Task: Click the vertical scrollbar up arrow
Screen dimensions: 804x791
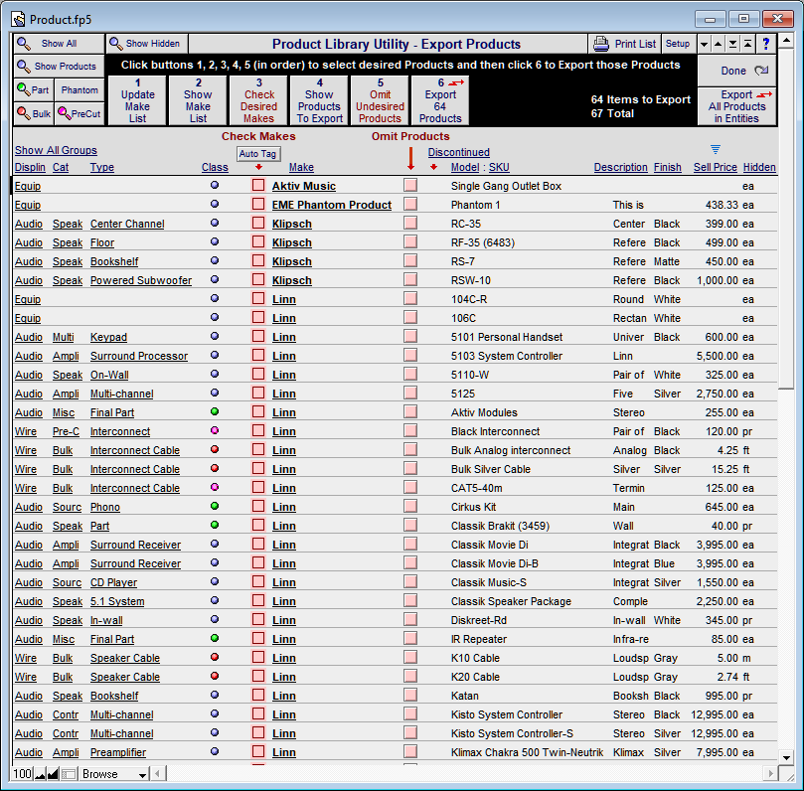Action: tap(785, 41)
